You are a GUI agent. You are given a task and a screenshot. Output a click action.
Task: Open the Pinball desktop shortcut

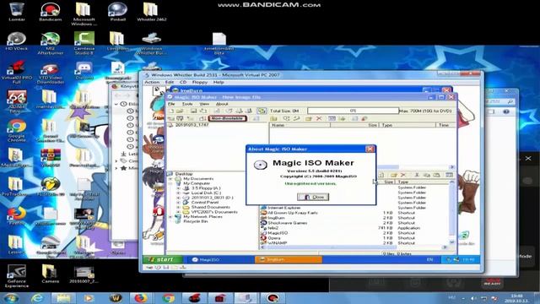tap(117, 12)
